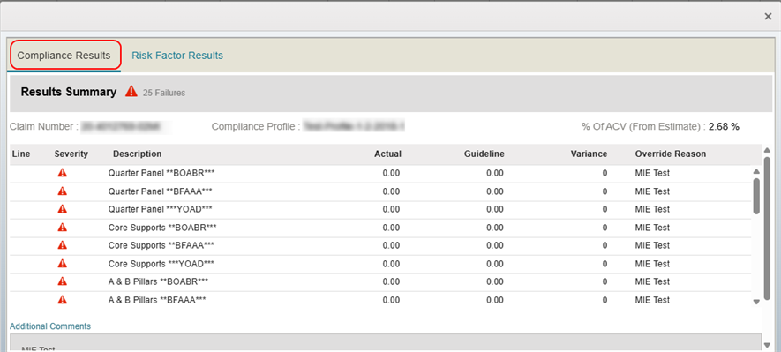The image size is (781, 352).
Task: Click severity icon for Core Supports **BFAAA***
Action: 63,245
